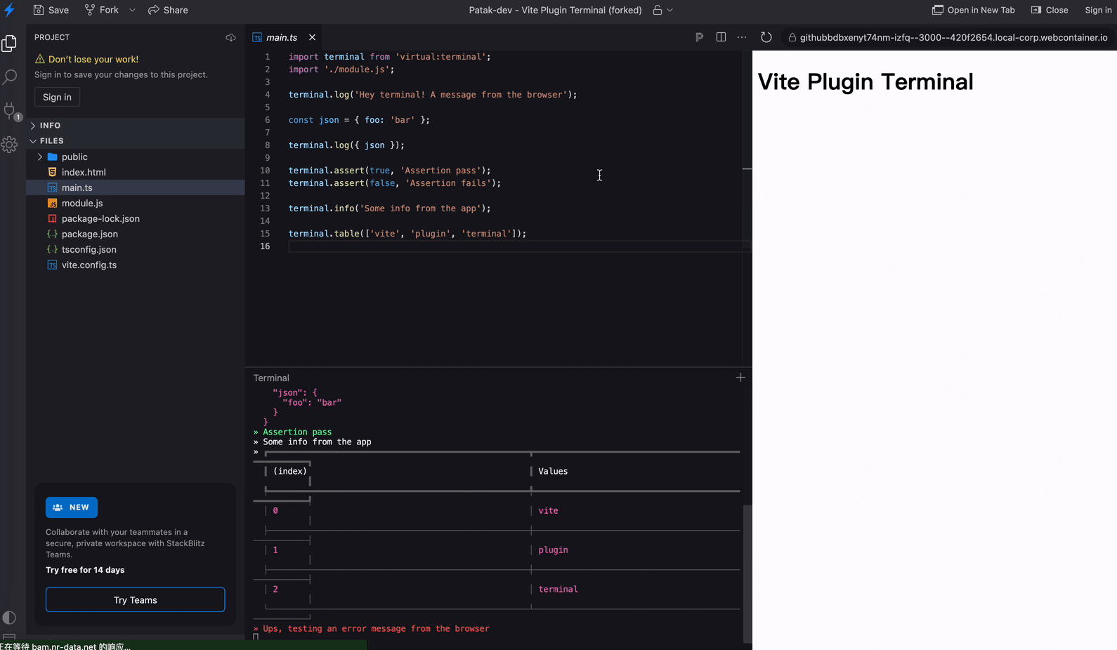Expand the public folder
1117x650 pixels.
point(40,157)
